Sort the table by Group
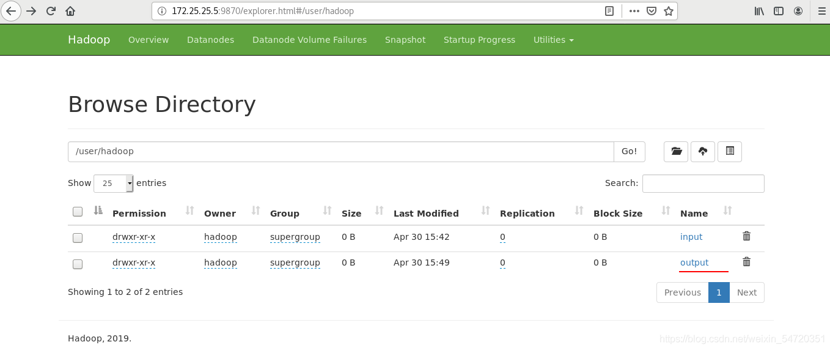 [285, 214]
